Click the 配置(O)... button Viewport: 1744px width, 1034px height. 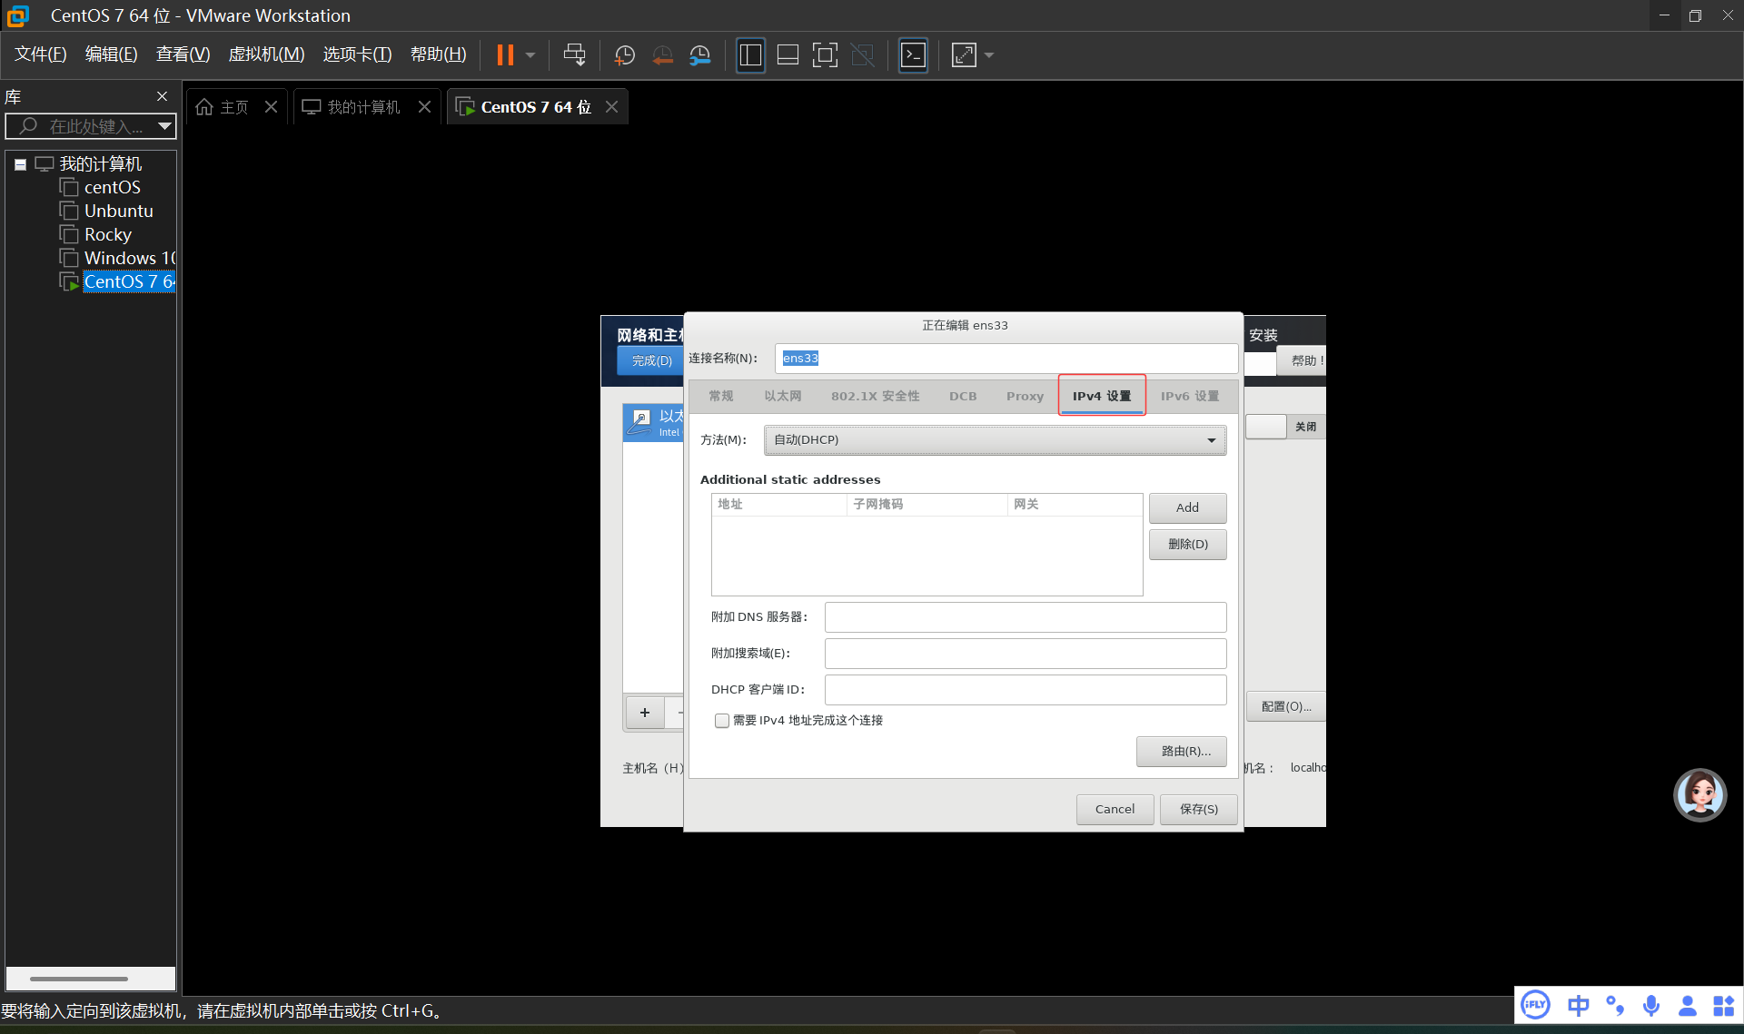[1286, 706]
